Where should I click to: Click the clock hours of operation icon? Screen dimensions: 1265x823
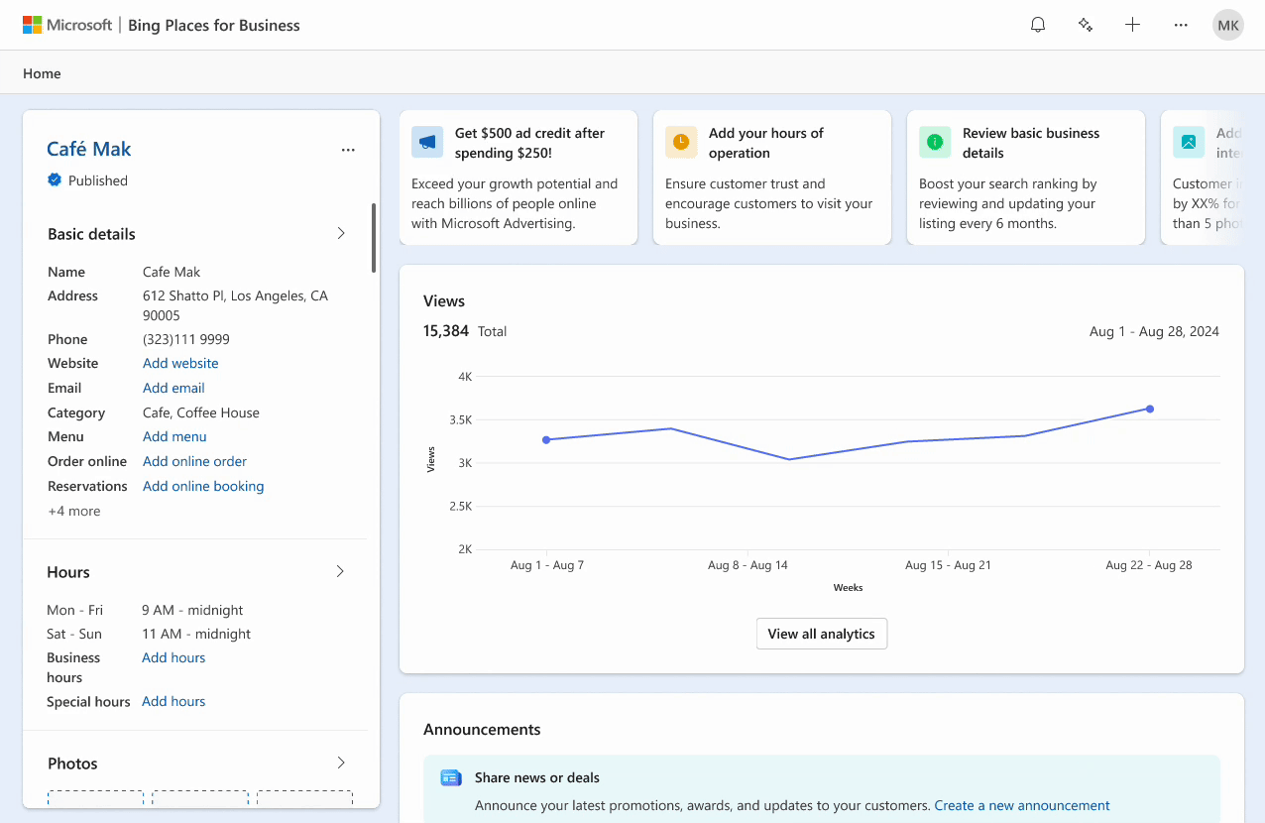click(x=681, y=142)
